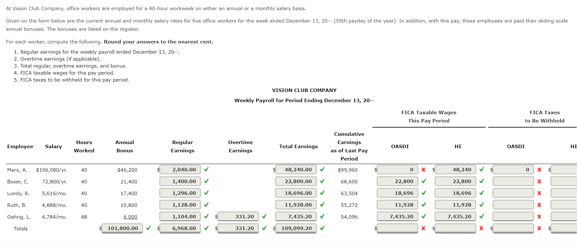Screen dimensions: 577x244
Task: Click Ruth OASDI taxable wages field 11,928
Action: pyautogui.click(x=398, y=205)
